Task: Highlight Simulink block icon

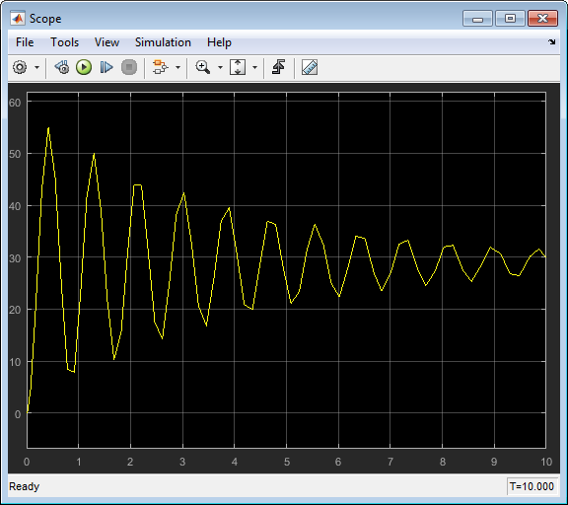Action: tap(160, 67)
